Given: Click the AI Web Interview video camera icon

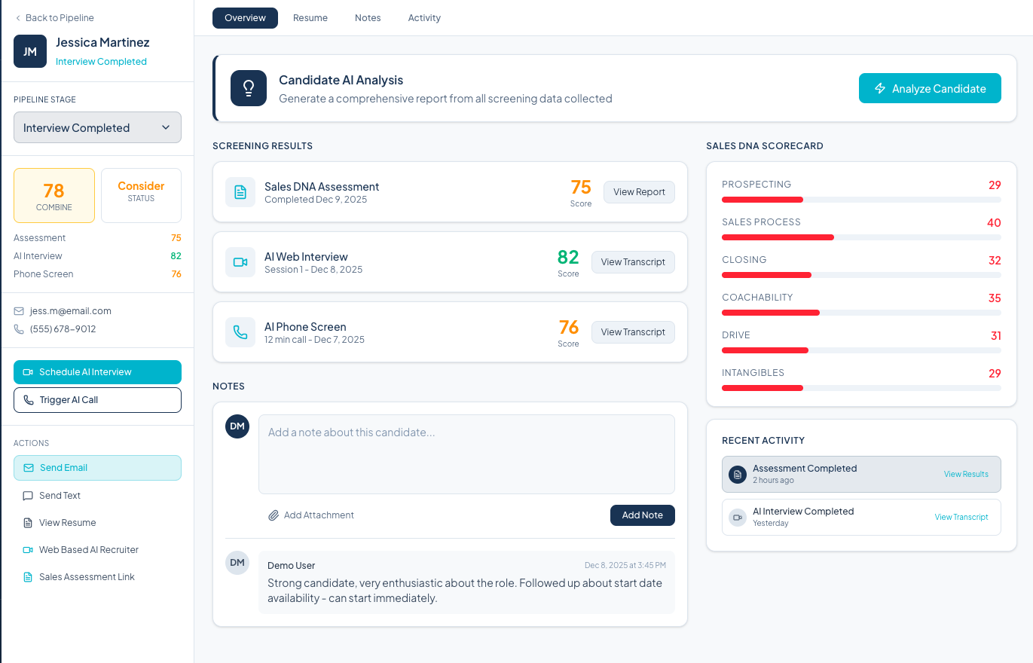Looking at the screenshot, I should (x=240, y=262).
